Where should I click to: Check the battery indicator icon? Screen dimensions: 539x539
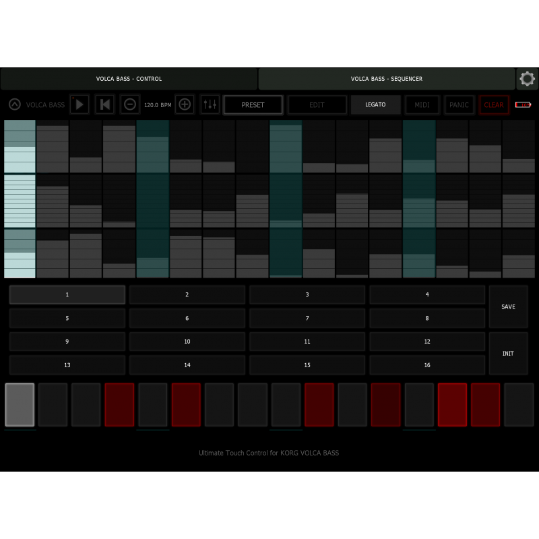tap(523, 104)
